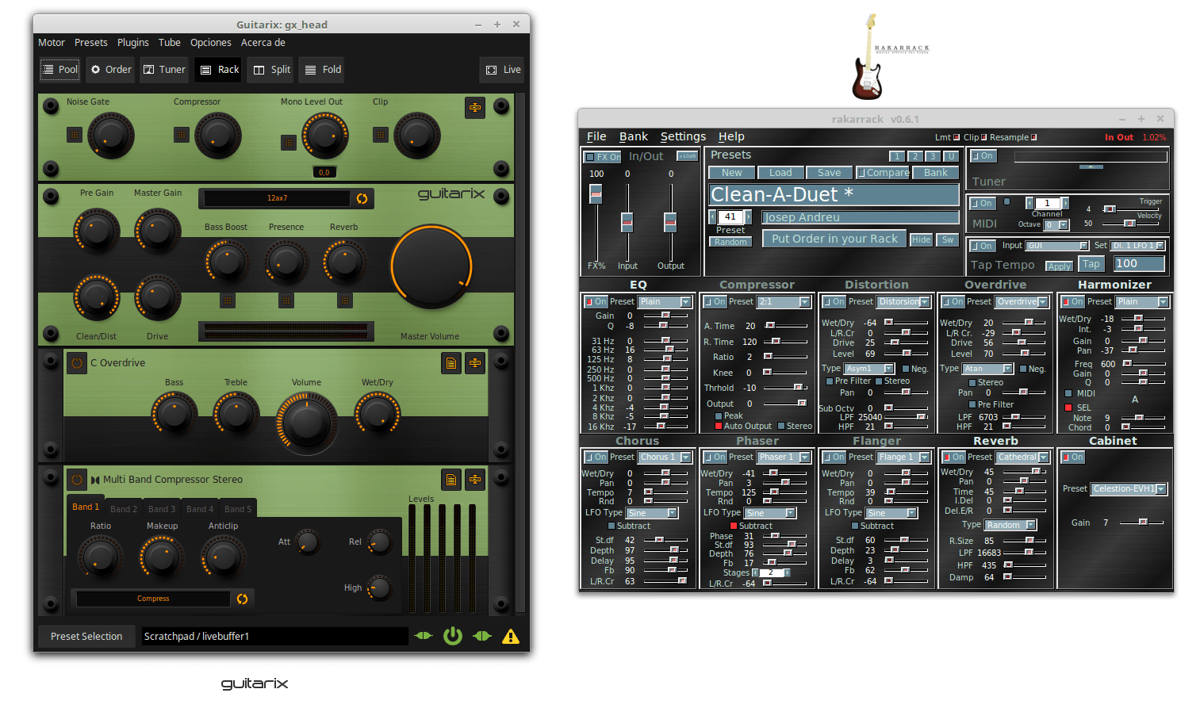Click the Guitarix power button in status bar
Screen dimensions: 1204x712
[452, 636]
